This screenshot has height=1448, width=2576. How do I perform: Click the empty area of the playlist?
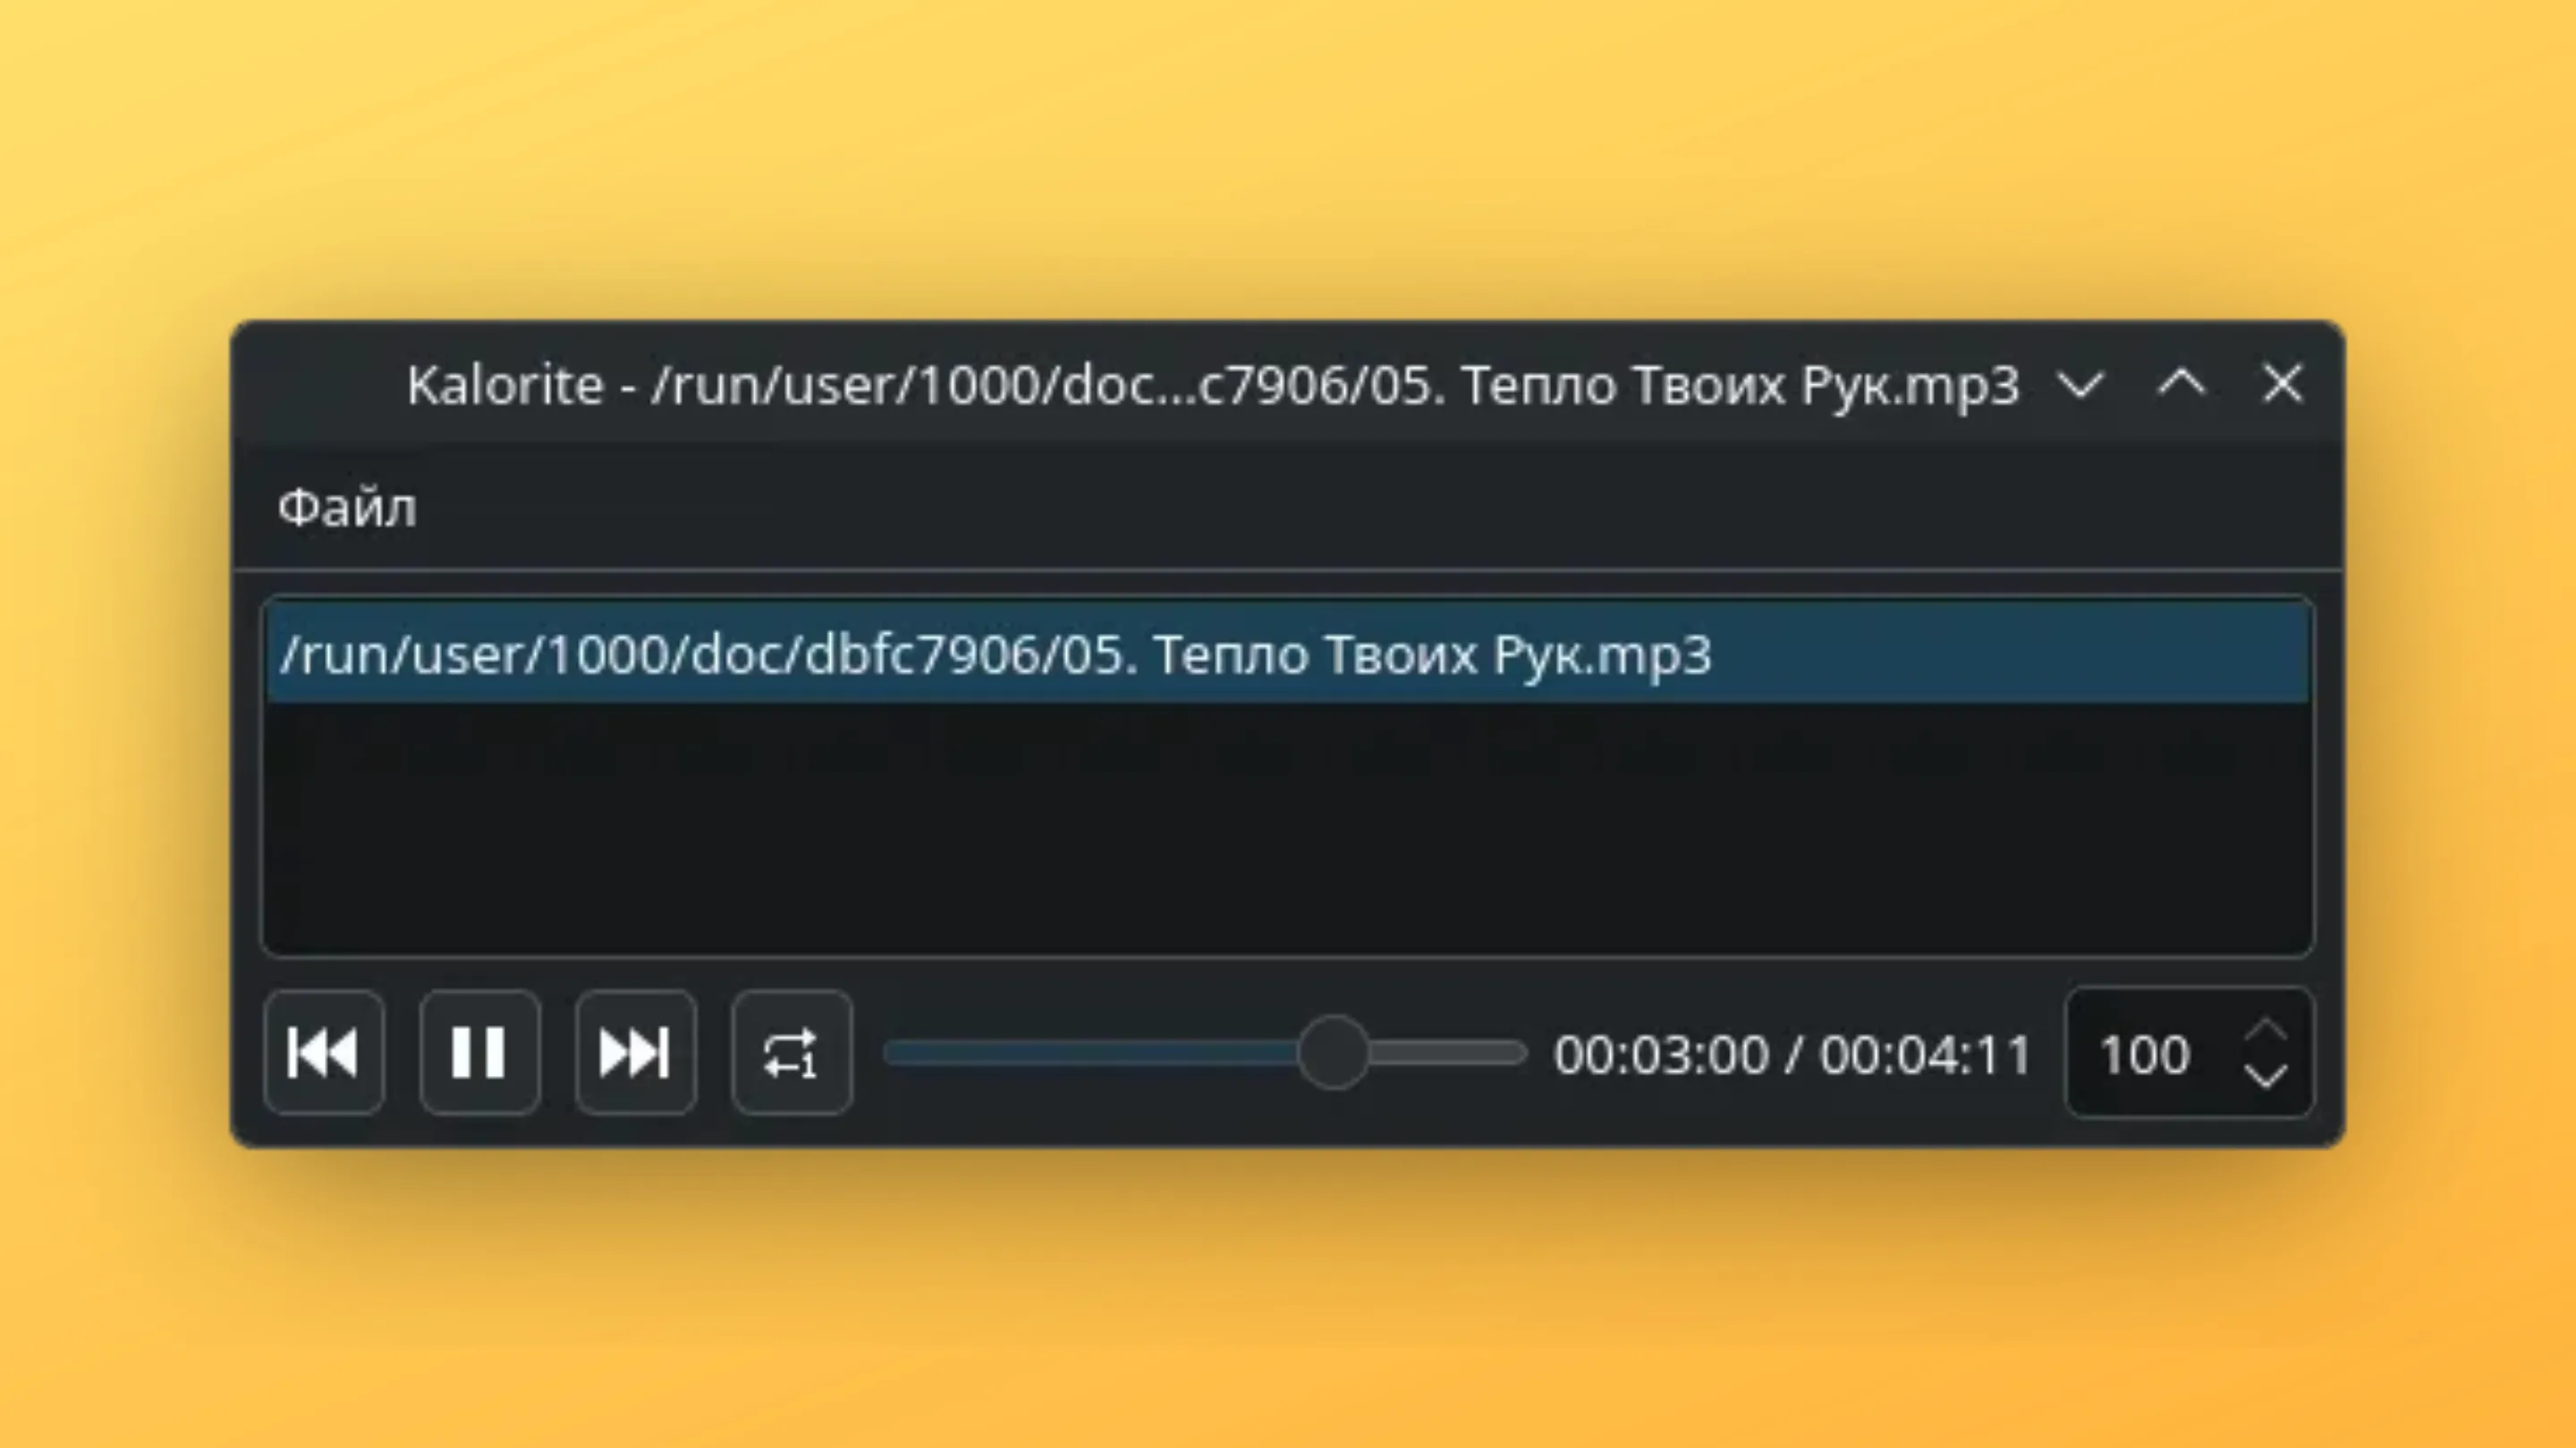tap(1288, 828)
